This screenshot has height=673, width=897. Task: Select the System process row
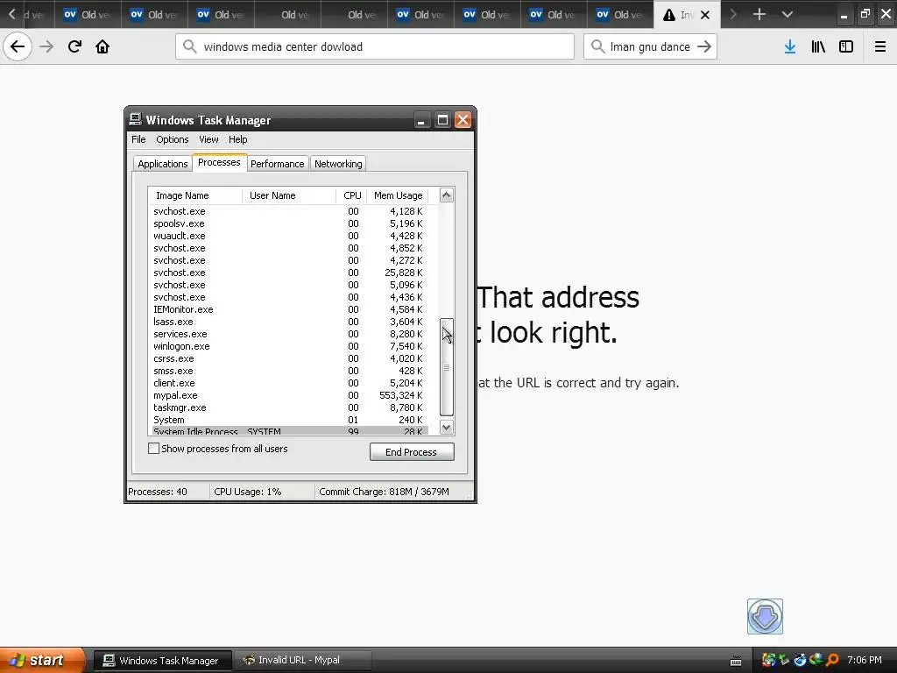(x=288, y=420)
